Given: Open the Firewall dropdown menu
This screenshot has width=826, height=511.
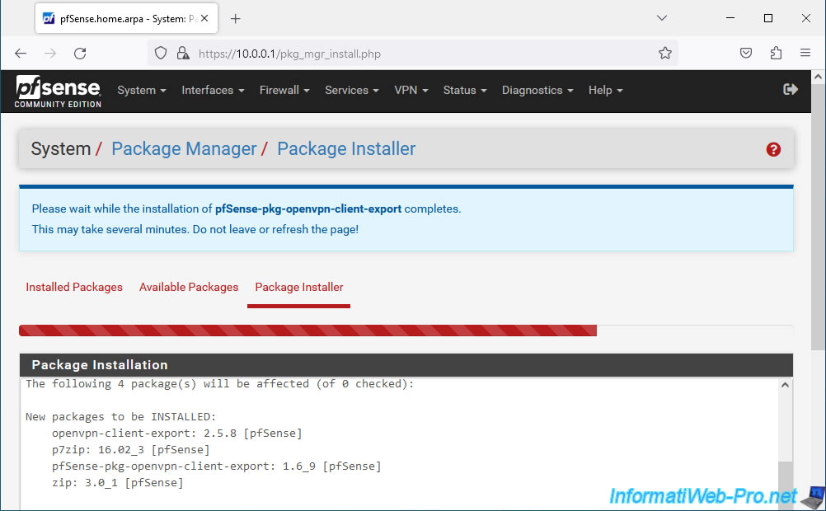Looking at the screenshot, I should pyautogui.click(x=284, y=90).
